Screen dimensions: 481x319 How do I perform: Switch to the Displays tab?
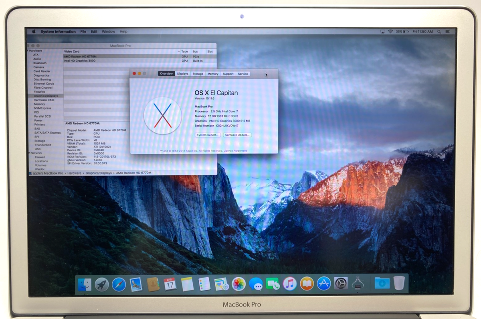[183, 74]
